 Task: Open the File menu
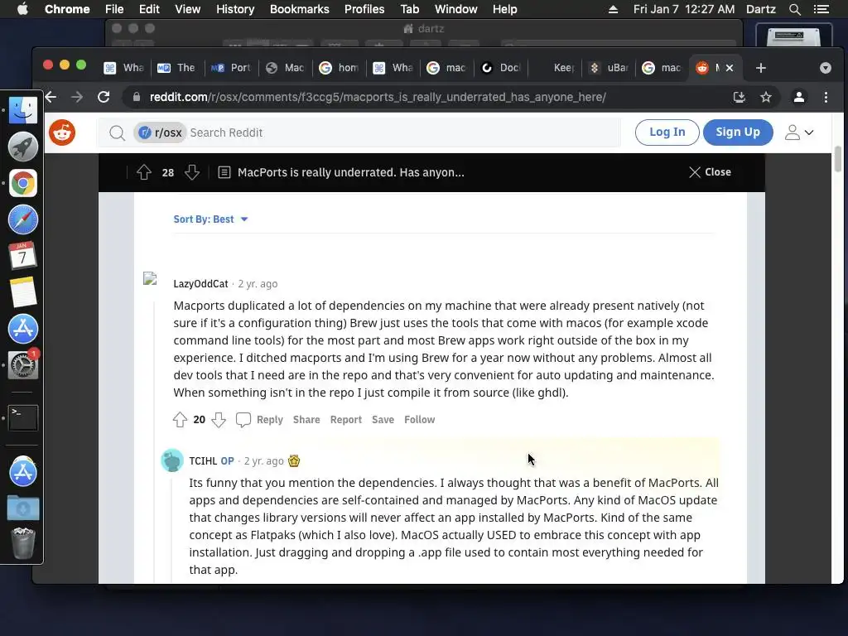pyautogui.click(x=114, y=9)
